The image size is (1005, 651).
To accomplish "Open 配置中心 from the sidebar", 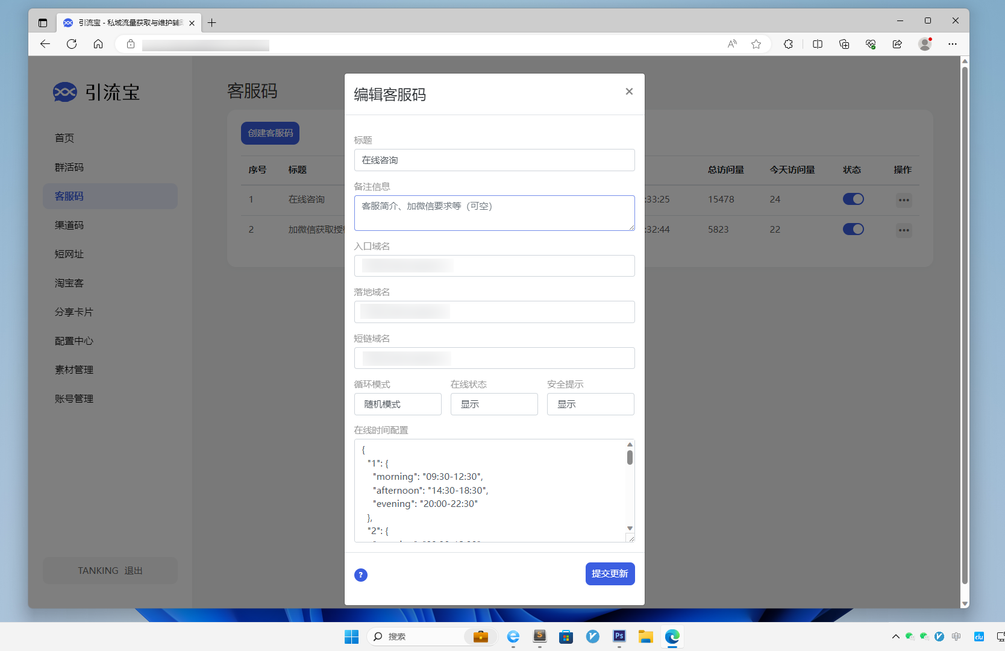I will 74,341.
